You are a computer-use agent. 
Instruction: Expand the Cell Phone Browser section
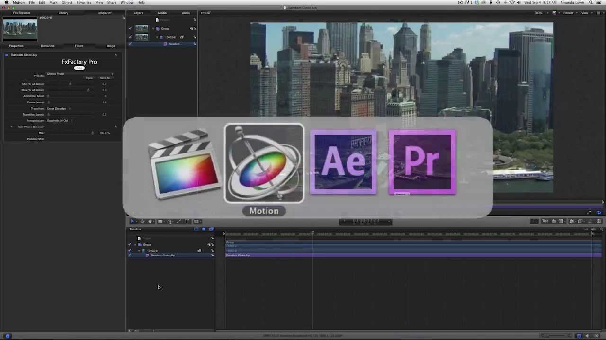(x=12, y=127)
